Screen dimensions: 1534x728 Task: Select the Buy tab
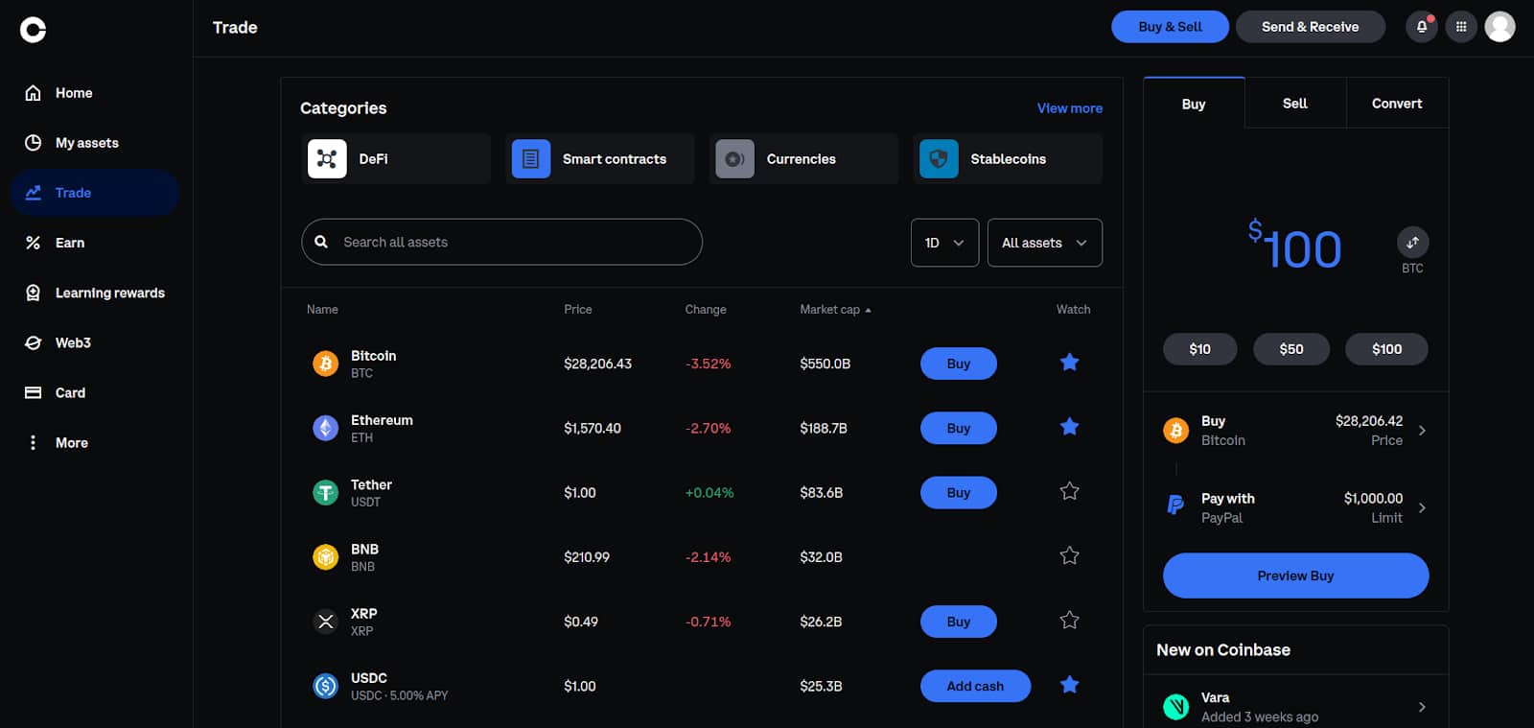[x=1194, y=104]
